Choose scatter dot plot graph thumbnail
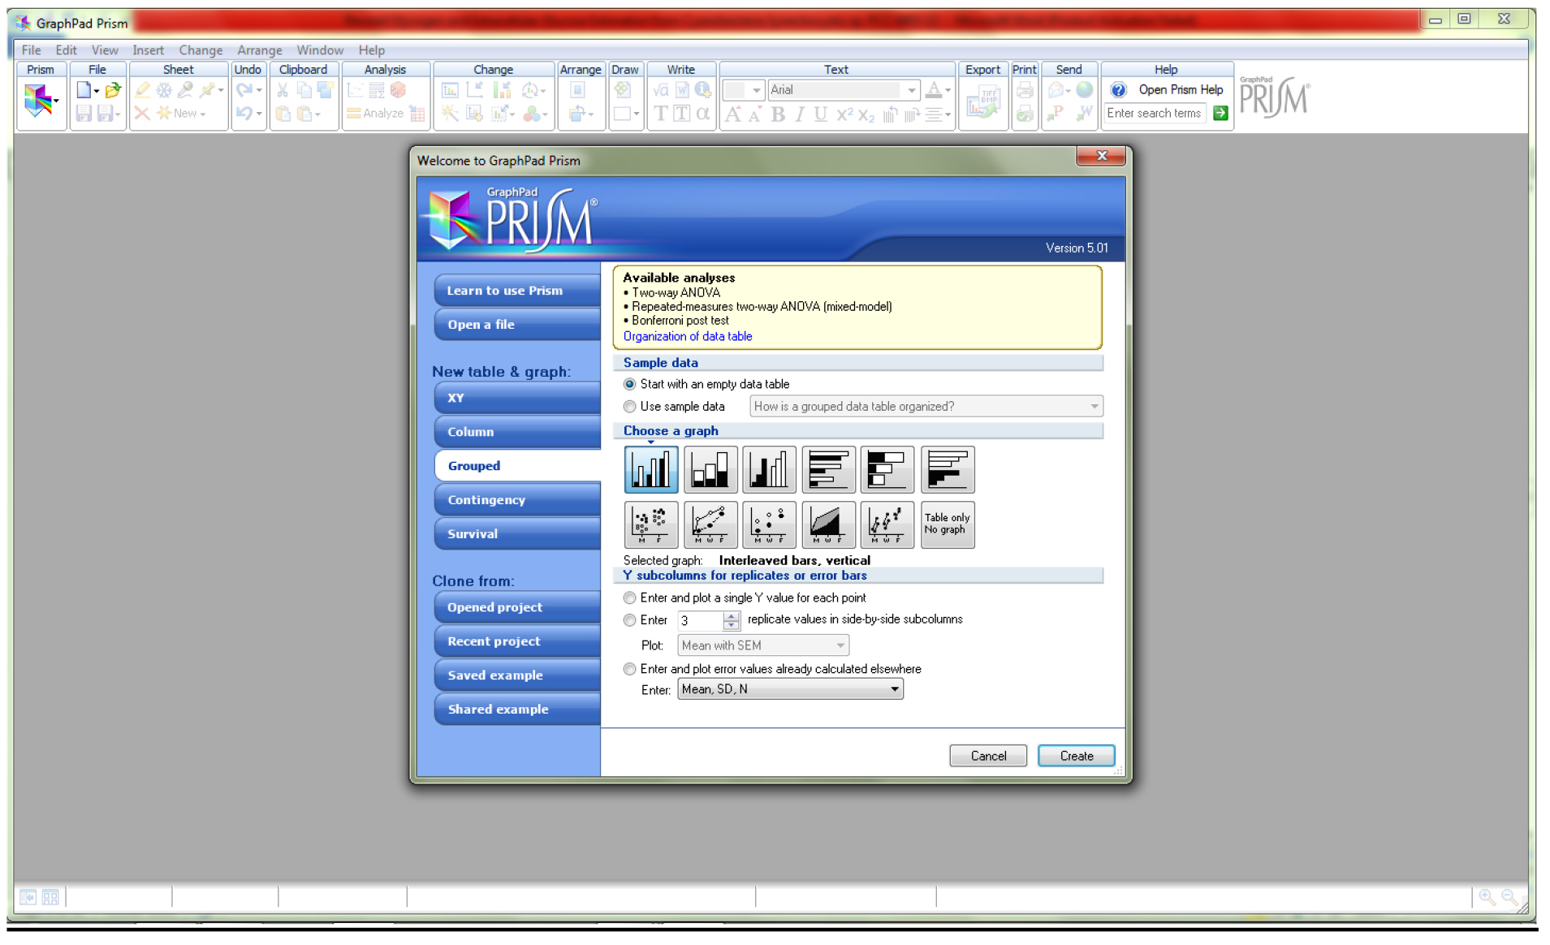This screenshot has width=1550, height=945. click(651, 524)
